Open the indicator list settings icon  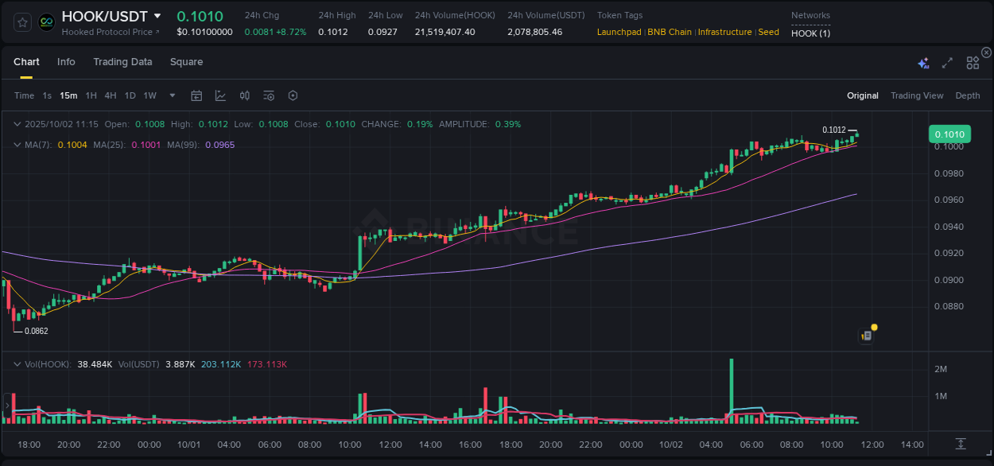click(x=268, y=95)
